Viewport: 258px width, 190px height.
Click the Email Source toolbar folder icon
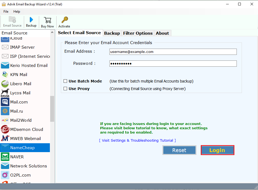click(x=12, y=19)
